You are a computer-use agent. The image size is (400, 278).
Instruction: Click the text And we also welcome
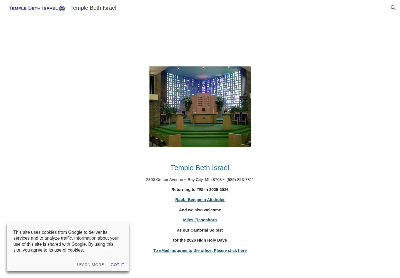click(200, 210)
